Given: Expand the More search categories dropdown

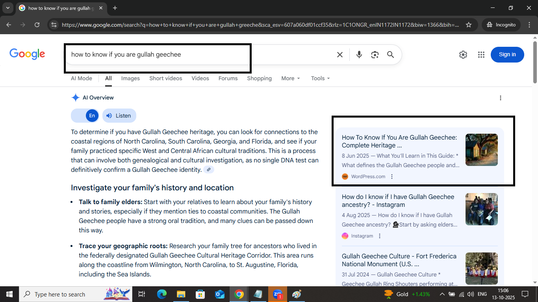Looking at the screenshot, I should pos(290,78).
